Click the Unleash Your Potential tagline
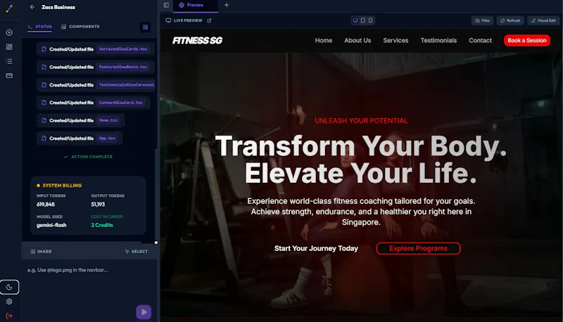 pos(361,121)
